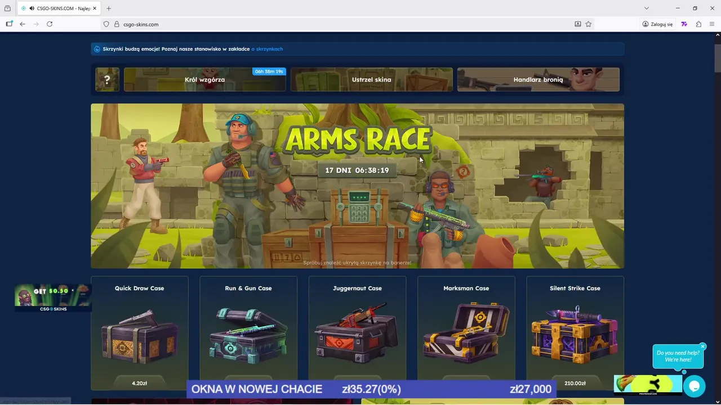Open the Extensions puzzle icon
Screen dimensions: 721x405
coord(698,24)
